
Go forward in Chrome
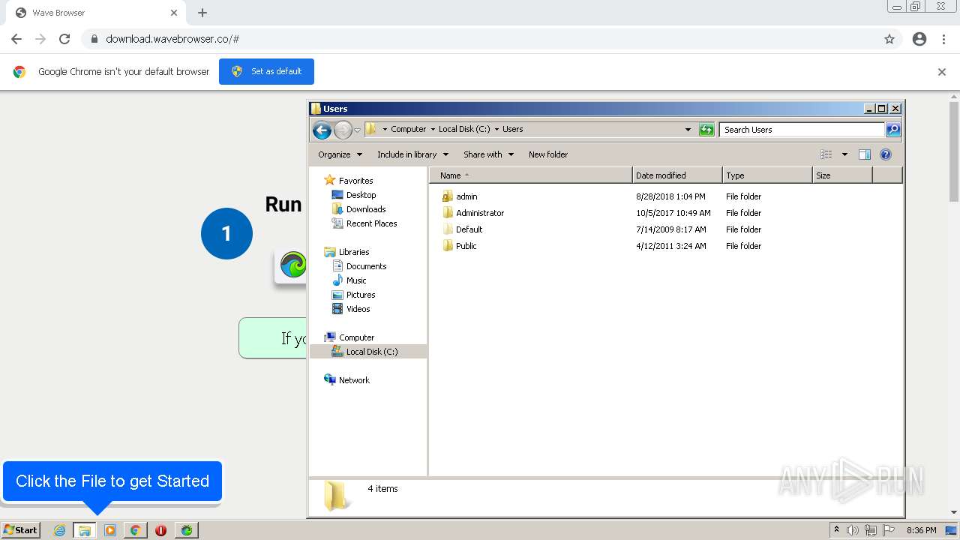pos(40,39)
